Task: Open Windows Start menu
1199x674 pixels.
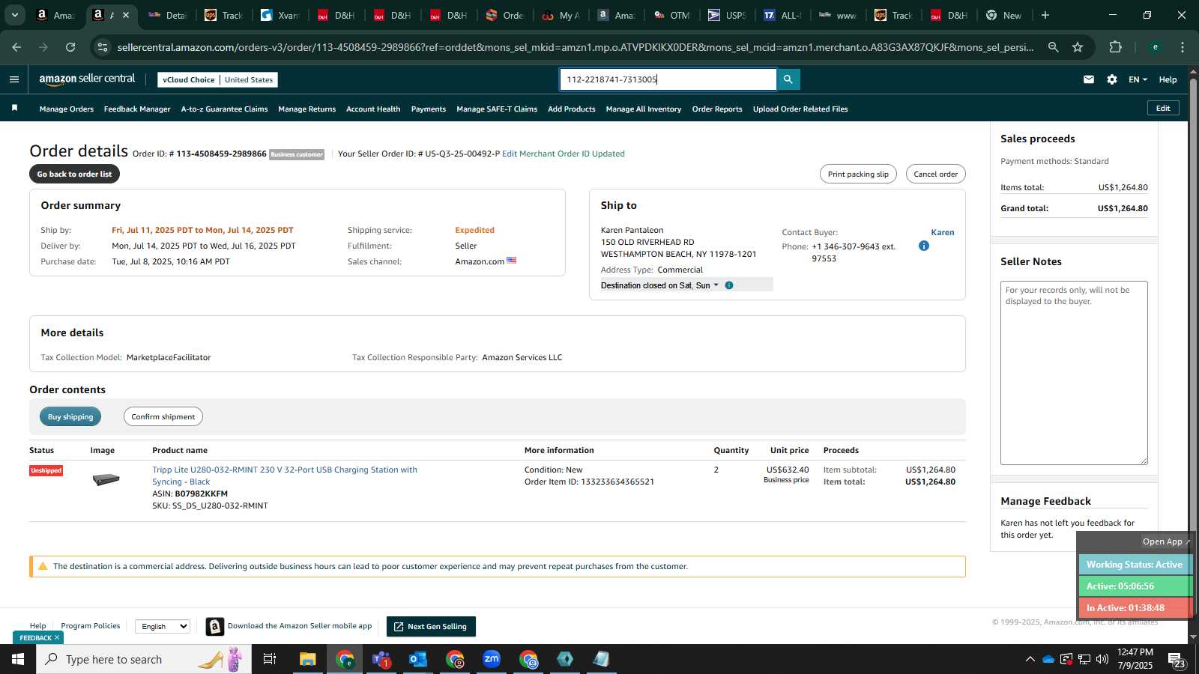Action: [x=18, y=659]
